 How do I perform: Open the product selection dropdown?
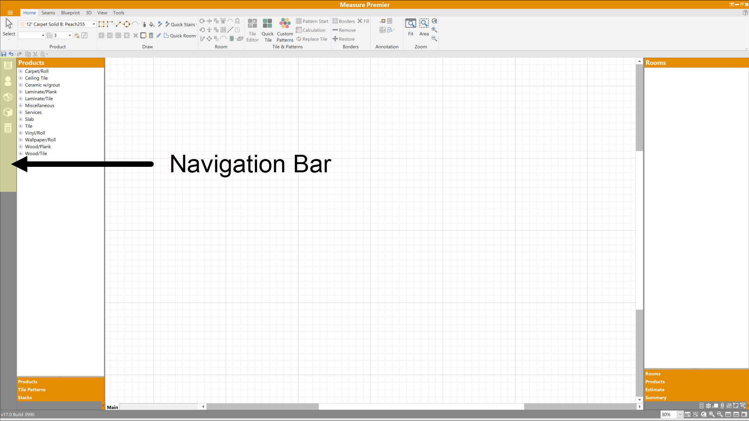click(x=94, y=24)
